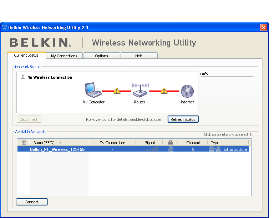Click the Type column header
This screenshot has width=275, height=218.
(228, 143)
